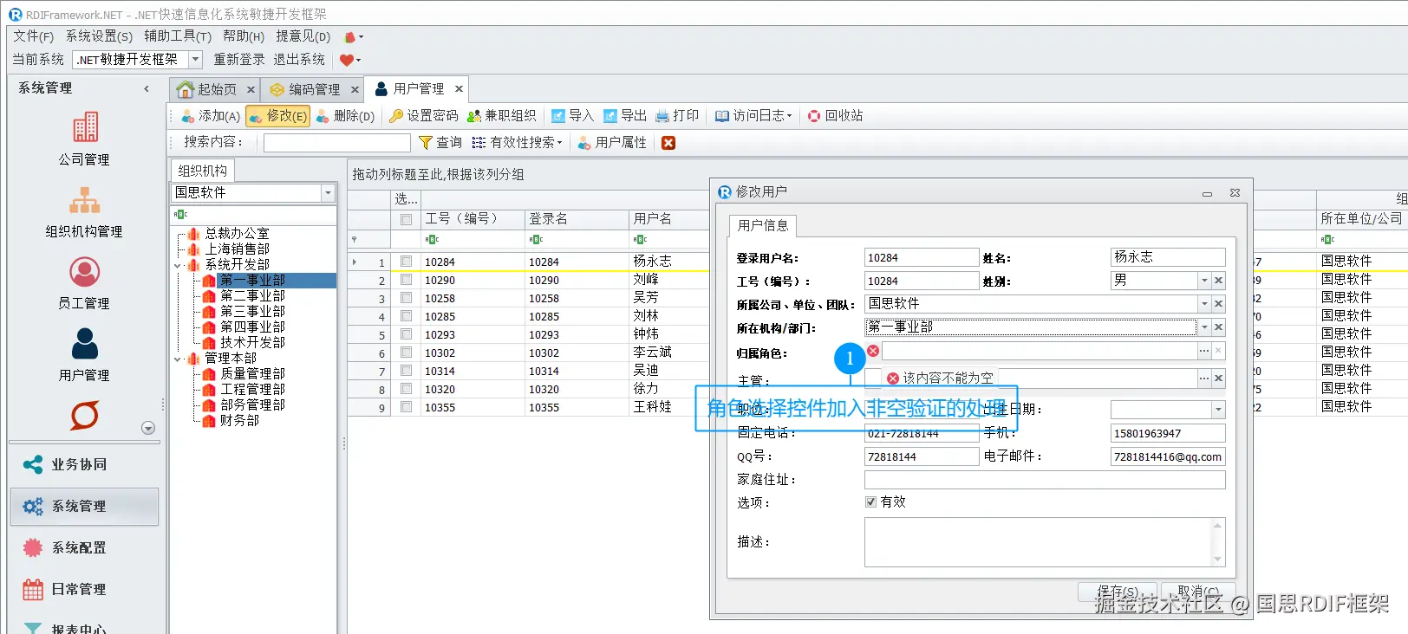
Task: Open 所在机构/部门 dropdown arrow
Action: (1204, 327)
